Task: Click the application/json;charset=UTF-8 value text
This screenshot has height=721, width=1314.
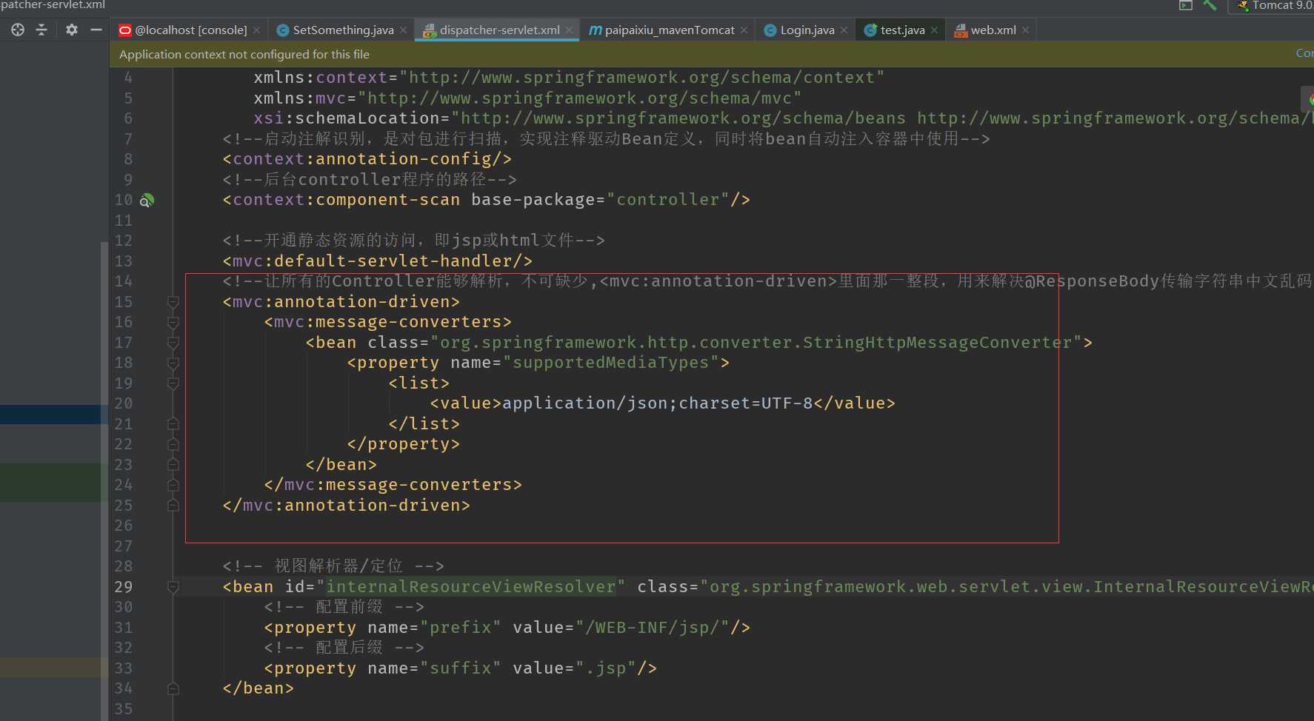Action: tap(658, 403)
